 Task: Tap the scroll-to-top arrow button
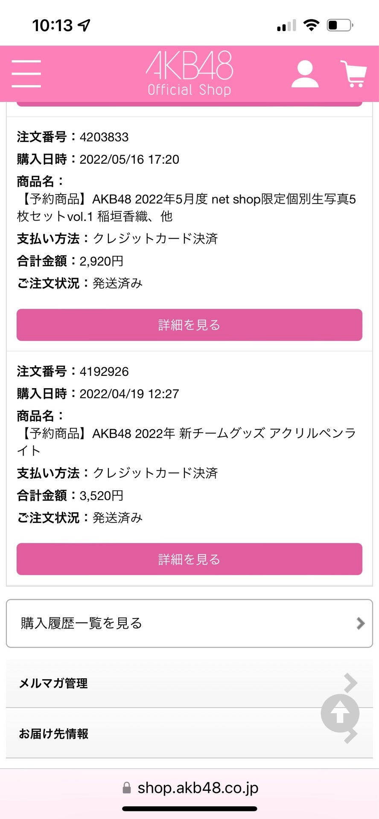click(x=340, y=713)
